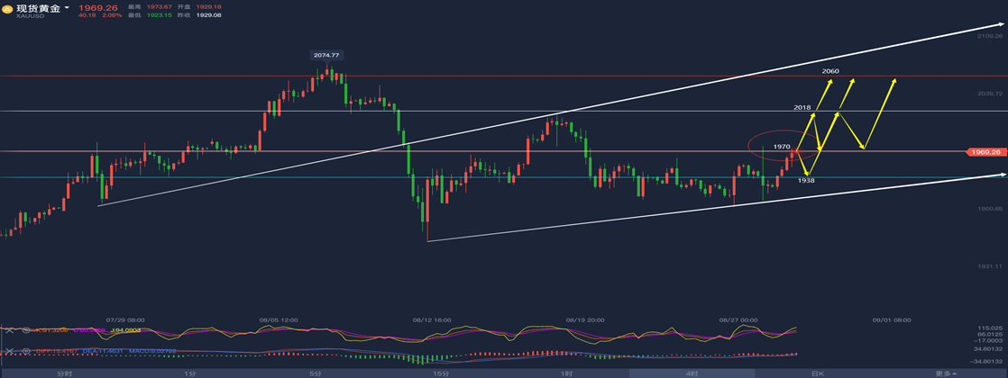The image size is (1008, 378).
Task: Click the 08/27 00:00 time axis label
Action: point(738,319)
